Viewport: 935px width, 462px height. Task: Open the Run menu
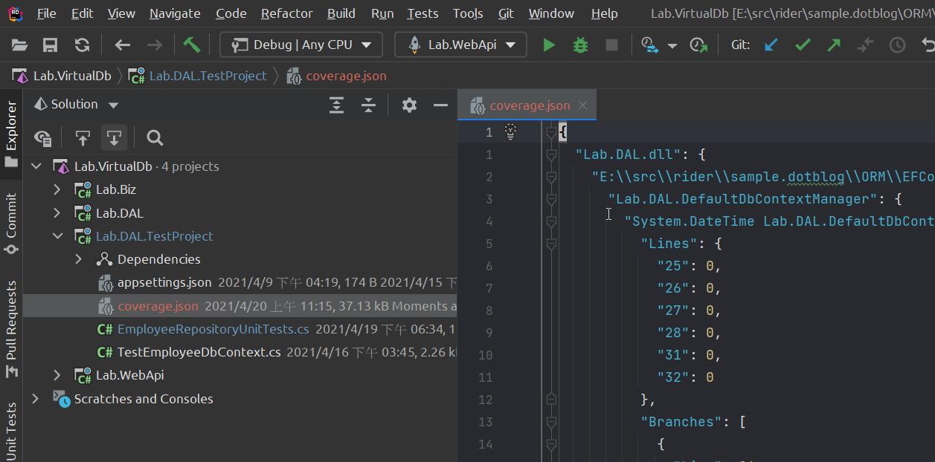[x=382, y=13]
